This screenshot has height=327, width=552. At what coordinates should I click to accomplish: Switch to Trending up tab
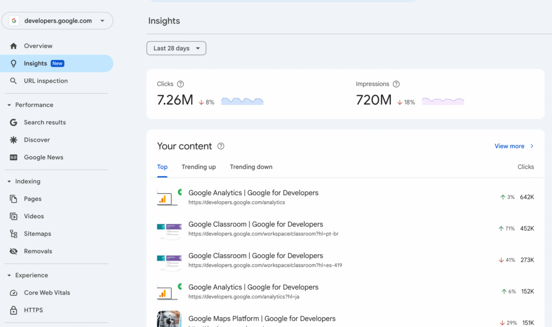coord(199,167)
